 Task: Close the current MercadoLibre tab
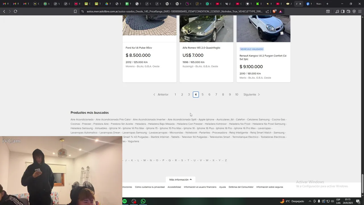point(300,4)
